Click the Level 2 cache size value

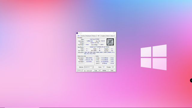(105, 61)
